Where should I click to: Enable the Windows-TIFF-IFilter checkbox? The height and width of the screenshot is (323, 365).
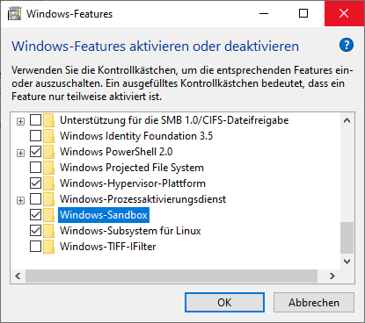[x=35, y=247]
